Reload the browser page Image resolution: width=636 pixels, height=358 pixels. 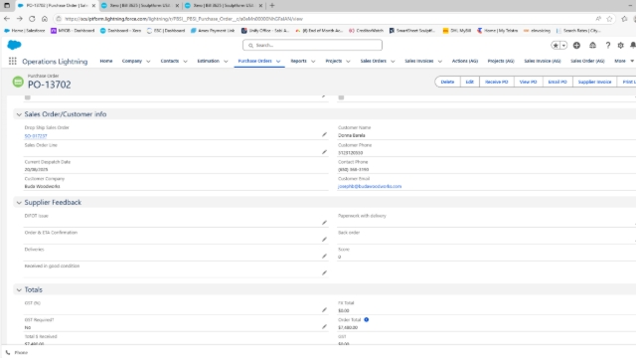pos(32,19)
